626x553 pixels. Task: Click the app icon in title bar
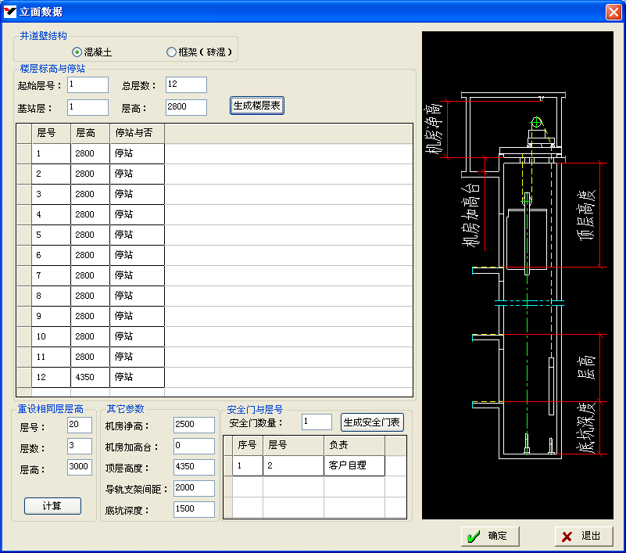10,12
